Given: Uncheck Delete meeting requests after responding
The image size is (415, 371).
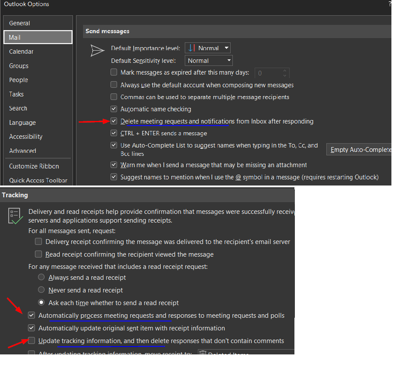Looking at the screenshot, I should pos(114,121).
